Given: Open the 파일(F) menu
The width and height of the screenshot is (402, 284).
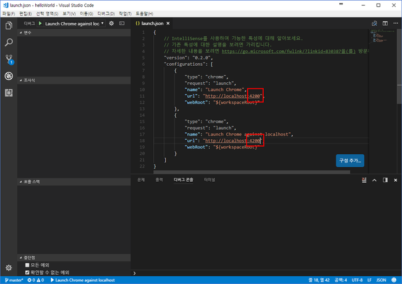Looking at the screenshot, I should coord(9,13).
